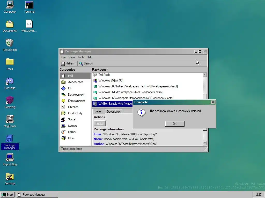Screen dimensions: 265x198
Task: Open the Start menu button
Action: (x=8, y=195)
